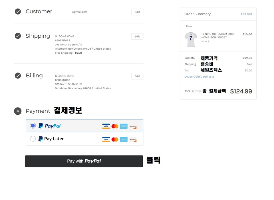Click the Discover icon in PayPal row
The height and width of the screenshot is (200, 274).
(x=133, y=126)
